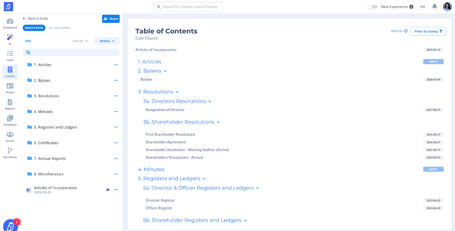Click the Share button
Image resolution: width=455 pixels, height=231 pixels.
pos(111,19)
